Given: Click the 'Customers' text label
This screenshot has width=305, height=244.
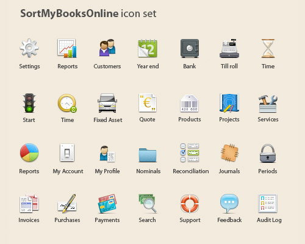Looking at the screenshot, I should click(x=107, y=66).
